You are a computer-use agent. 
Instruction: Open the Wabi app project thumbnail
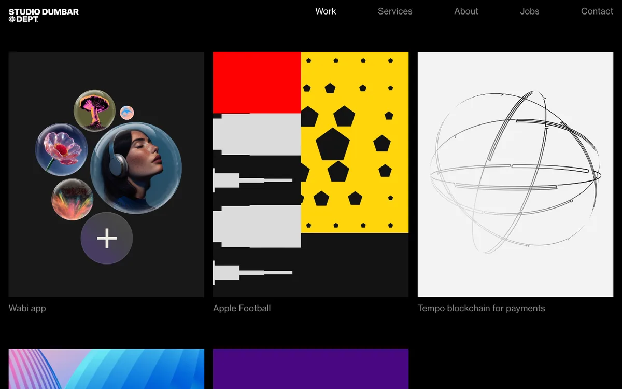(106, 174)
